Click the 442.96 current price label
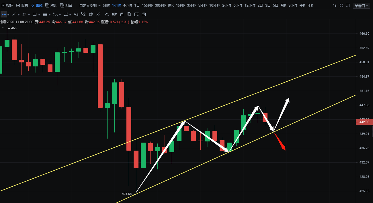Viewport: 373px width, 203px height. tap(364, 122)
